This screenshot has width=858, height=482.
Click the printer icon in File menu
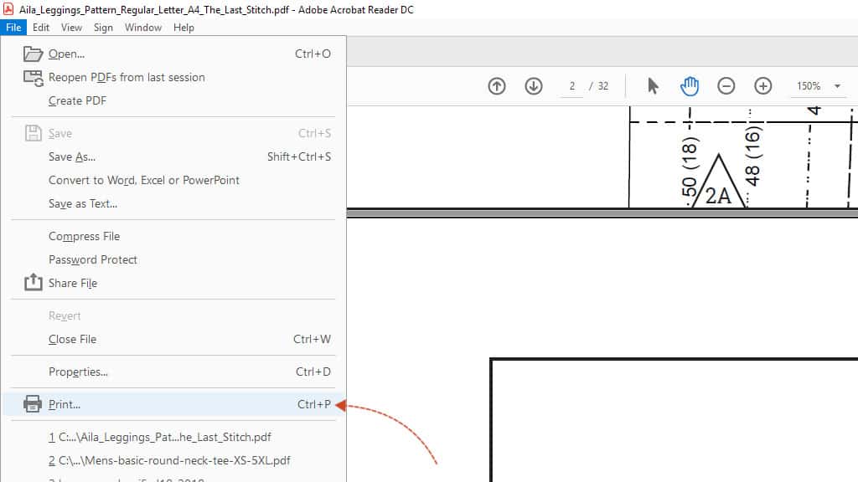click(33, 404)
